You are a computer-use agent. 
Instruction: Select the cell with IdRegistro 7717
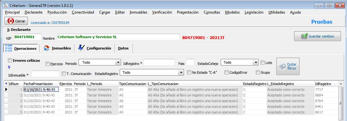pyautogui.click(x=326, y=89)
